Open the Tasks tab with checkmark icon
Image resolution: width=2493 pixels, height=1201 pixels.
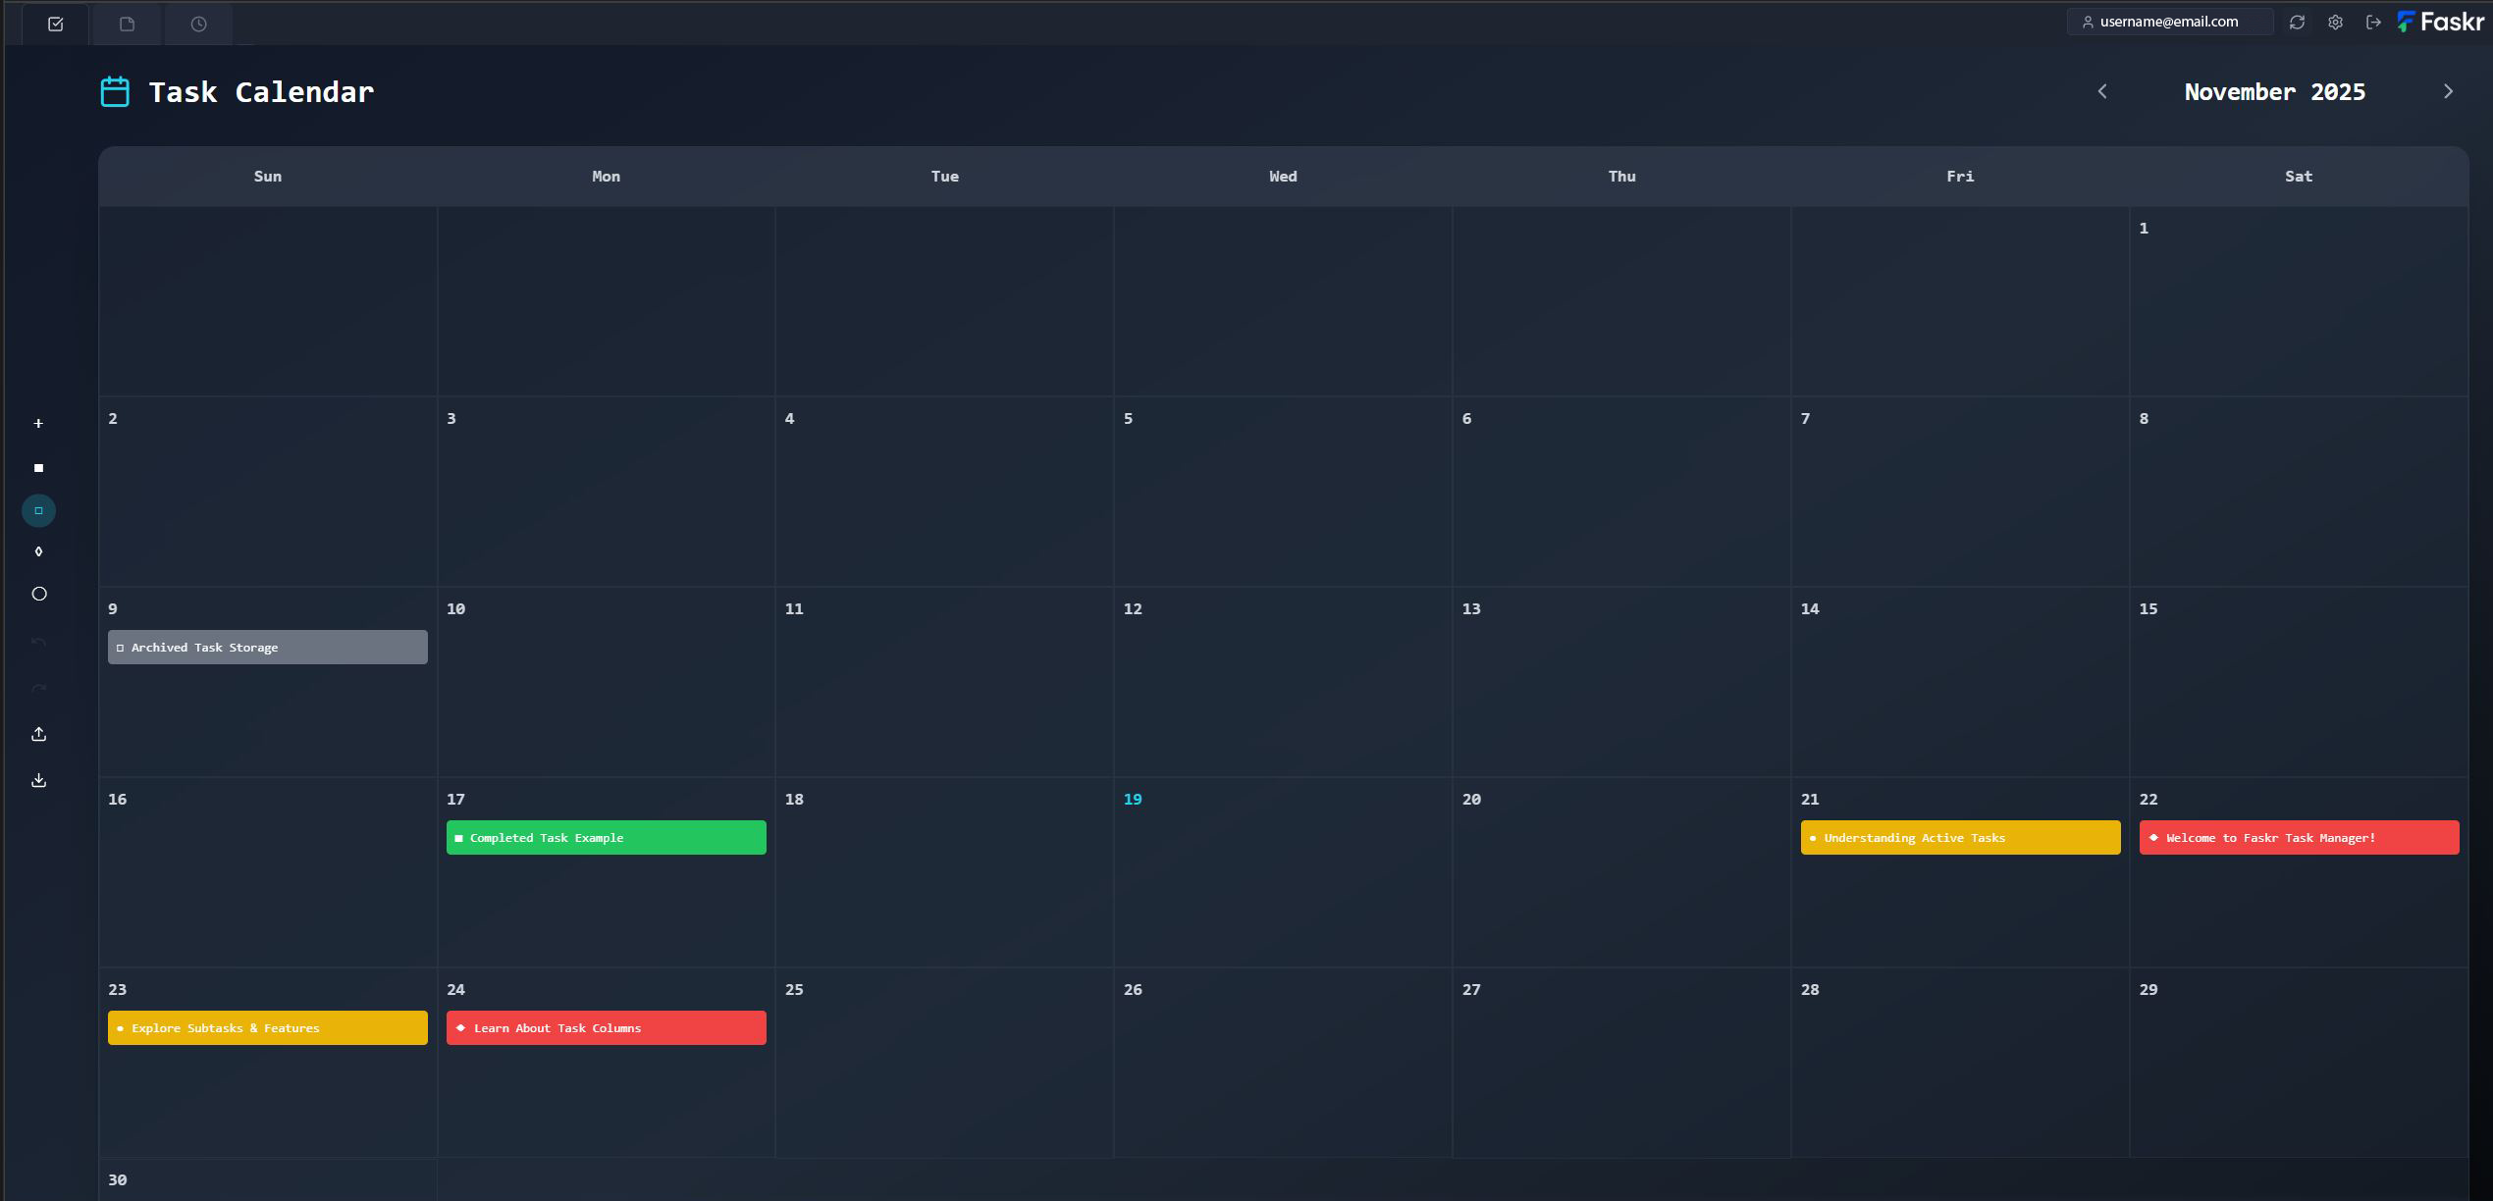pos(55,23)
